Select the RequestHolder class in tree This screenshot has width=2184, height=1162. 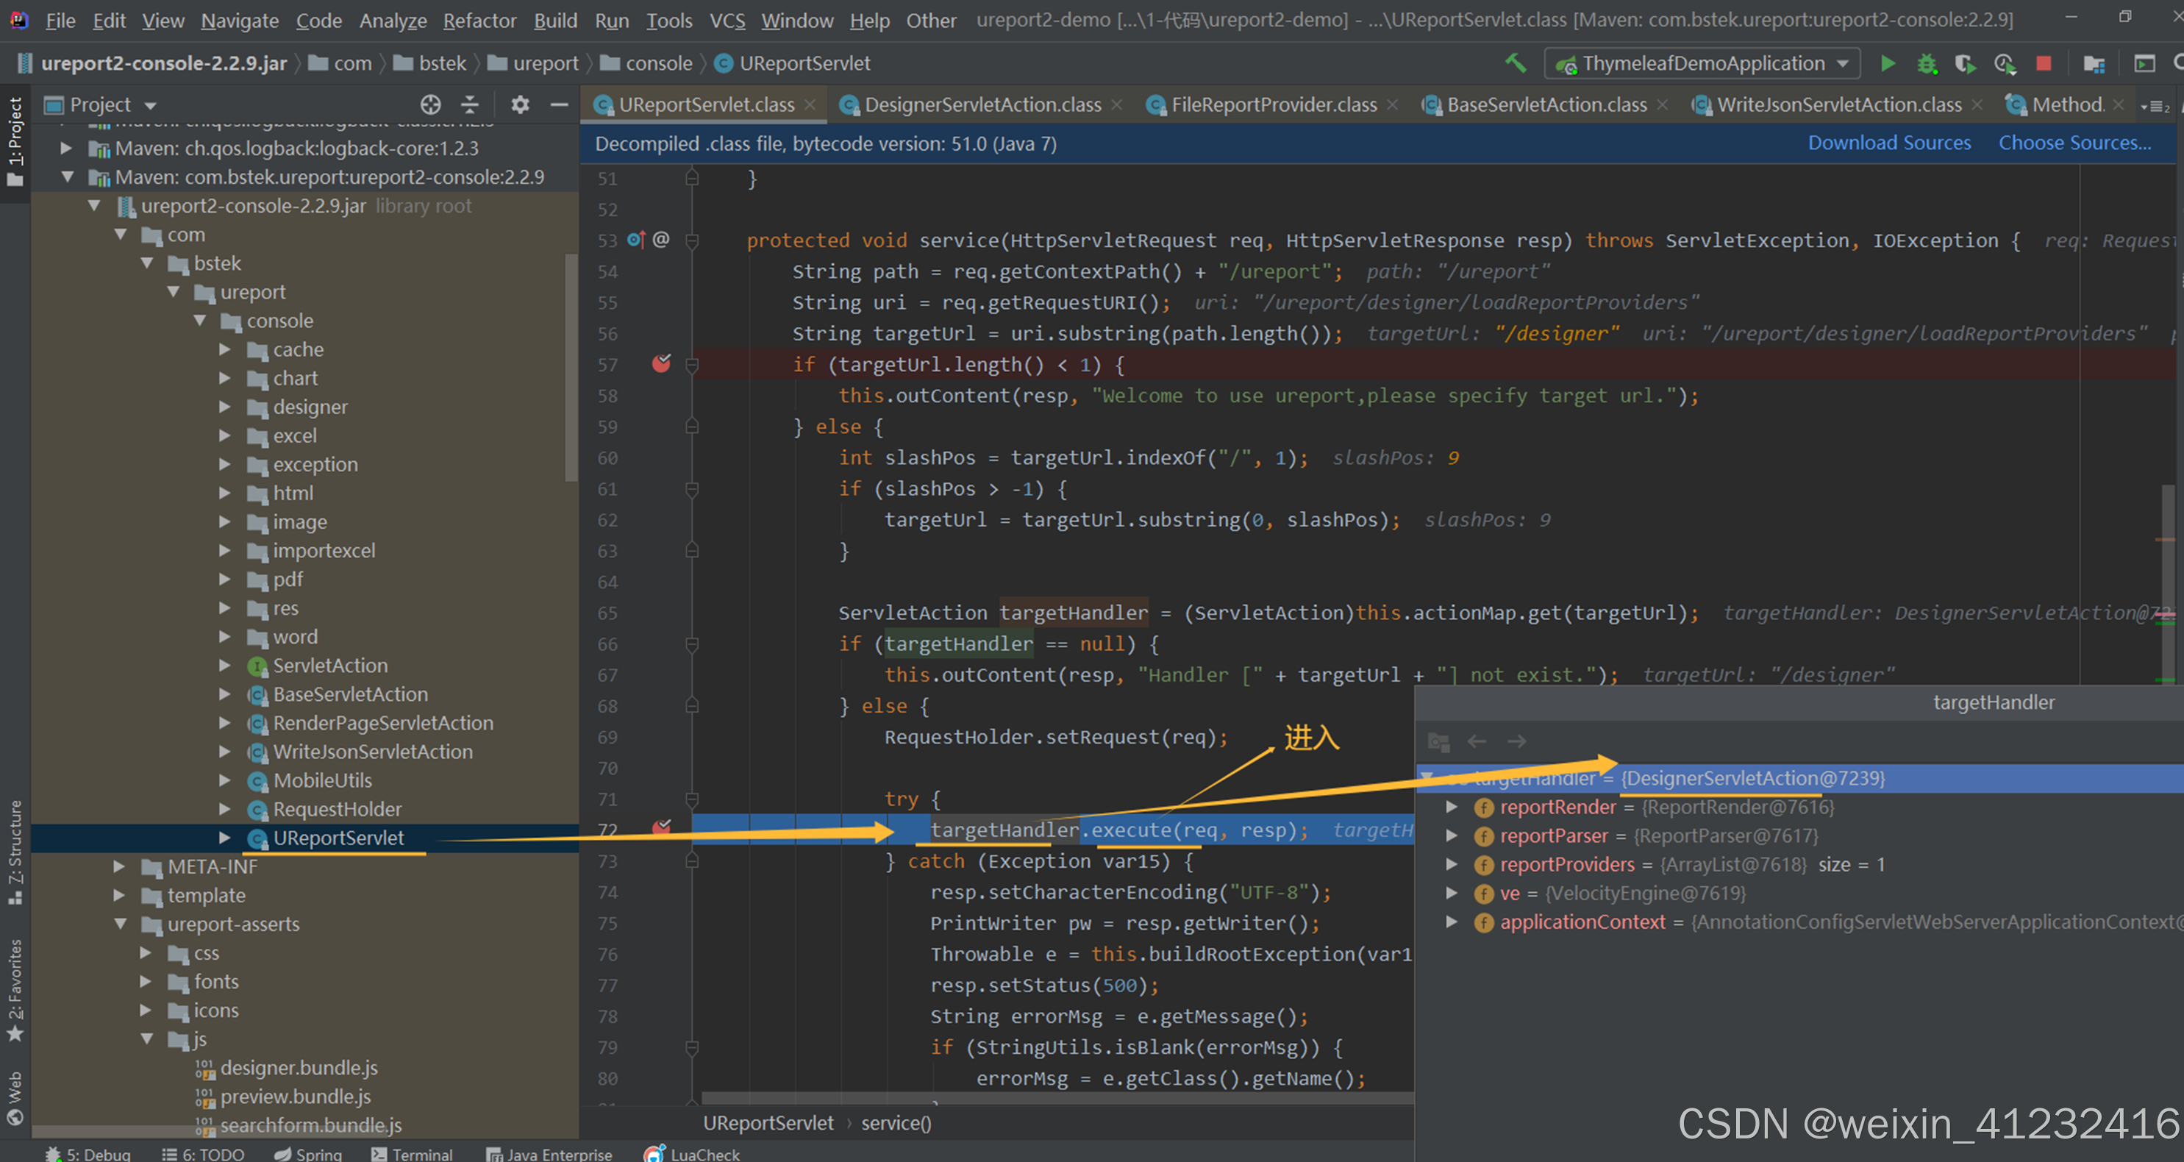(x=337, y=809)
